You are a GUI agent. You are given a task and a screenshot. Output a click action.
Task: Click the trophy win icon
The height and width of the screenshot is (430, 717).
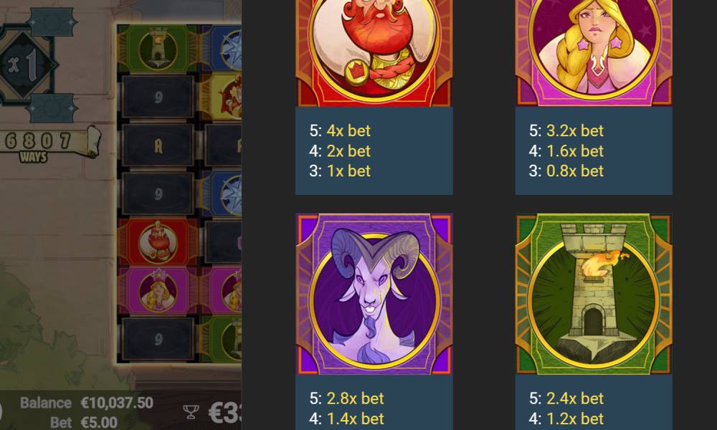pos(191,412)
